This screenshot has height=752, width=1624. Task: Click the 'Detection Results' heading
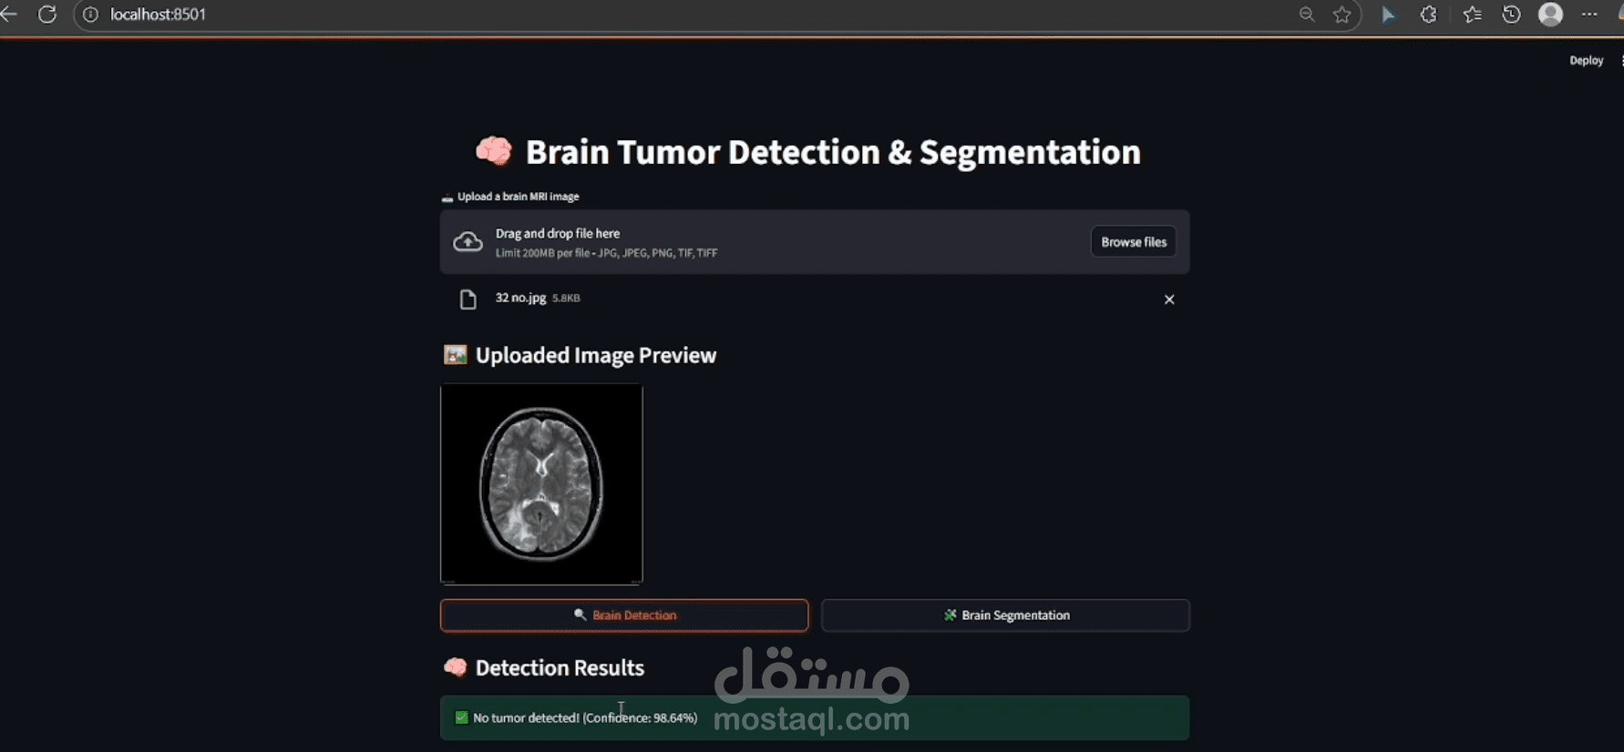click(x=560, y=668)
